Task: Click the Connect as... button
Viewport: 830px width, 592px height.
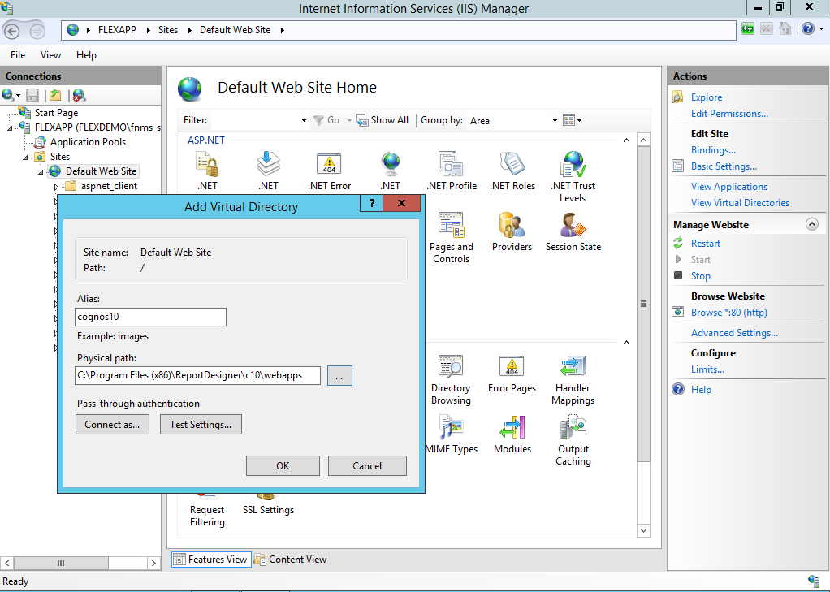Action: [112, 424]
